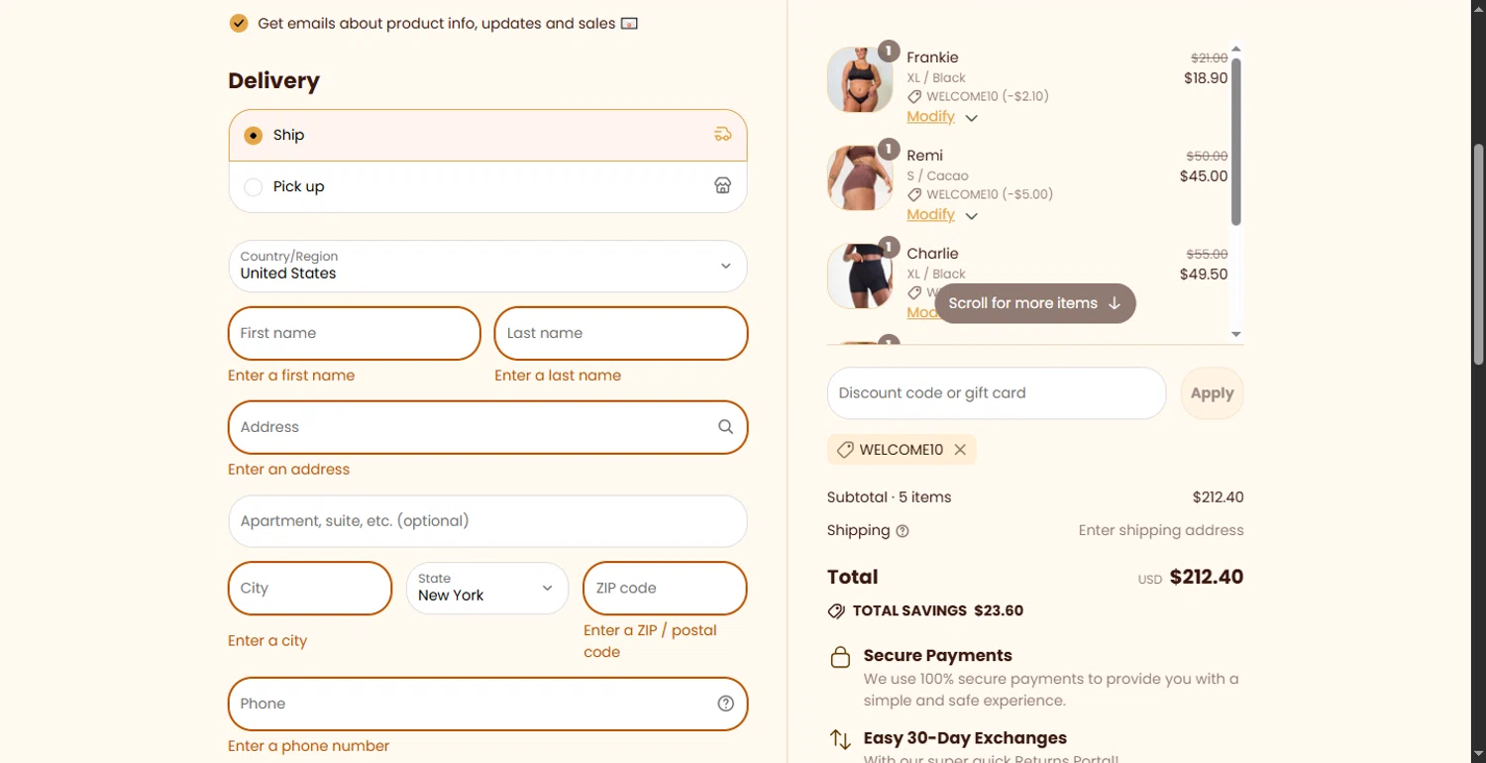Select the Pick up radio button
The width and height of the screenshot is (1486, 763).
pos(254,186)
